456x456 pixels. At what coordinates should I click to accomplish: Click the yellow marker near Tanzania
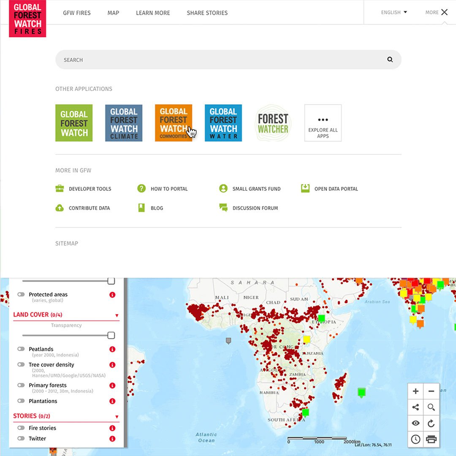coord(307,339)
